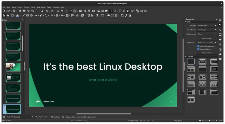This screenshot has width=225, height=124.
Task: Open the find toolbar search history dropdown
Action: click(32, 117)
